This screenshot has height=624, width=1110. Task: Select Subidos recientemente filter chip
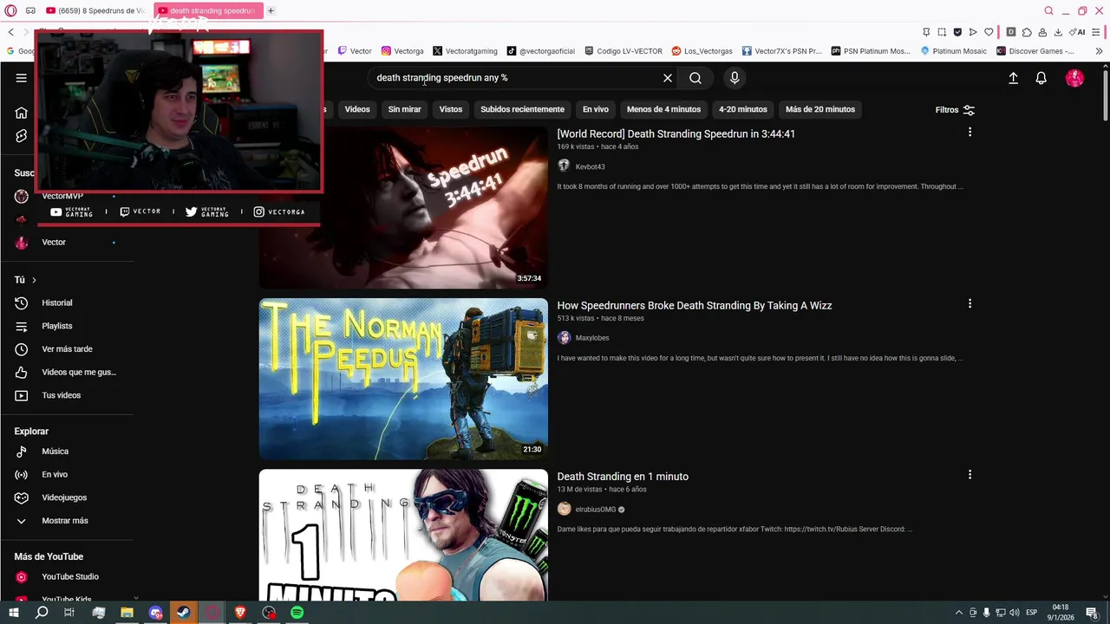click(522, 109)
